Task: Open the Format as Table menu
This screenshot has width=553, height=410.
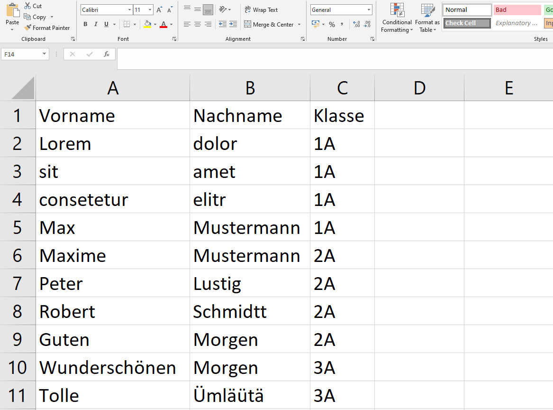Action: click(x=427, y=18)
